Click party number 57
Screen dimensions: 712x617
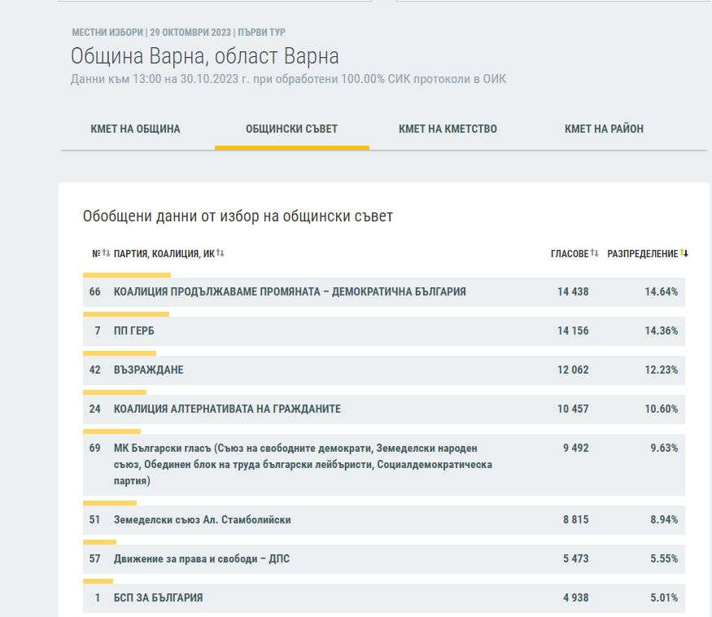95,559
